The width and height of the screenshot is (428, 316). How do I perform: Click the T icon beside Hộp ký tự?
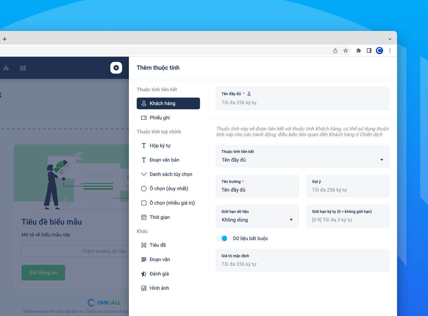144,146
